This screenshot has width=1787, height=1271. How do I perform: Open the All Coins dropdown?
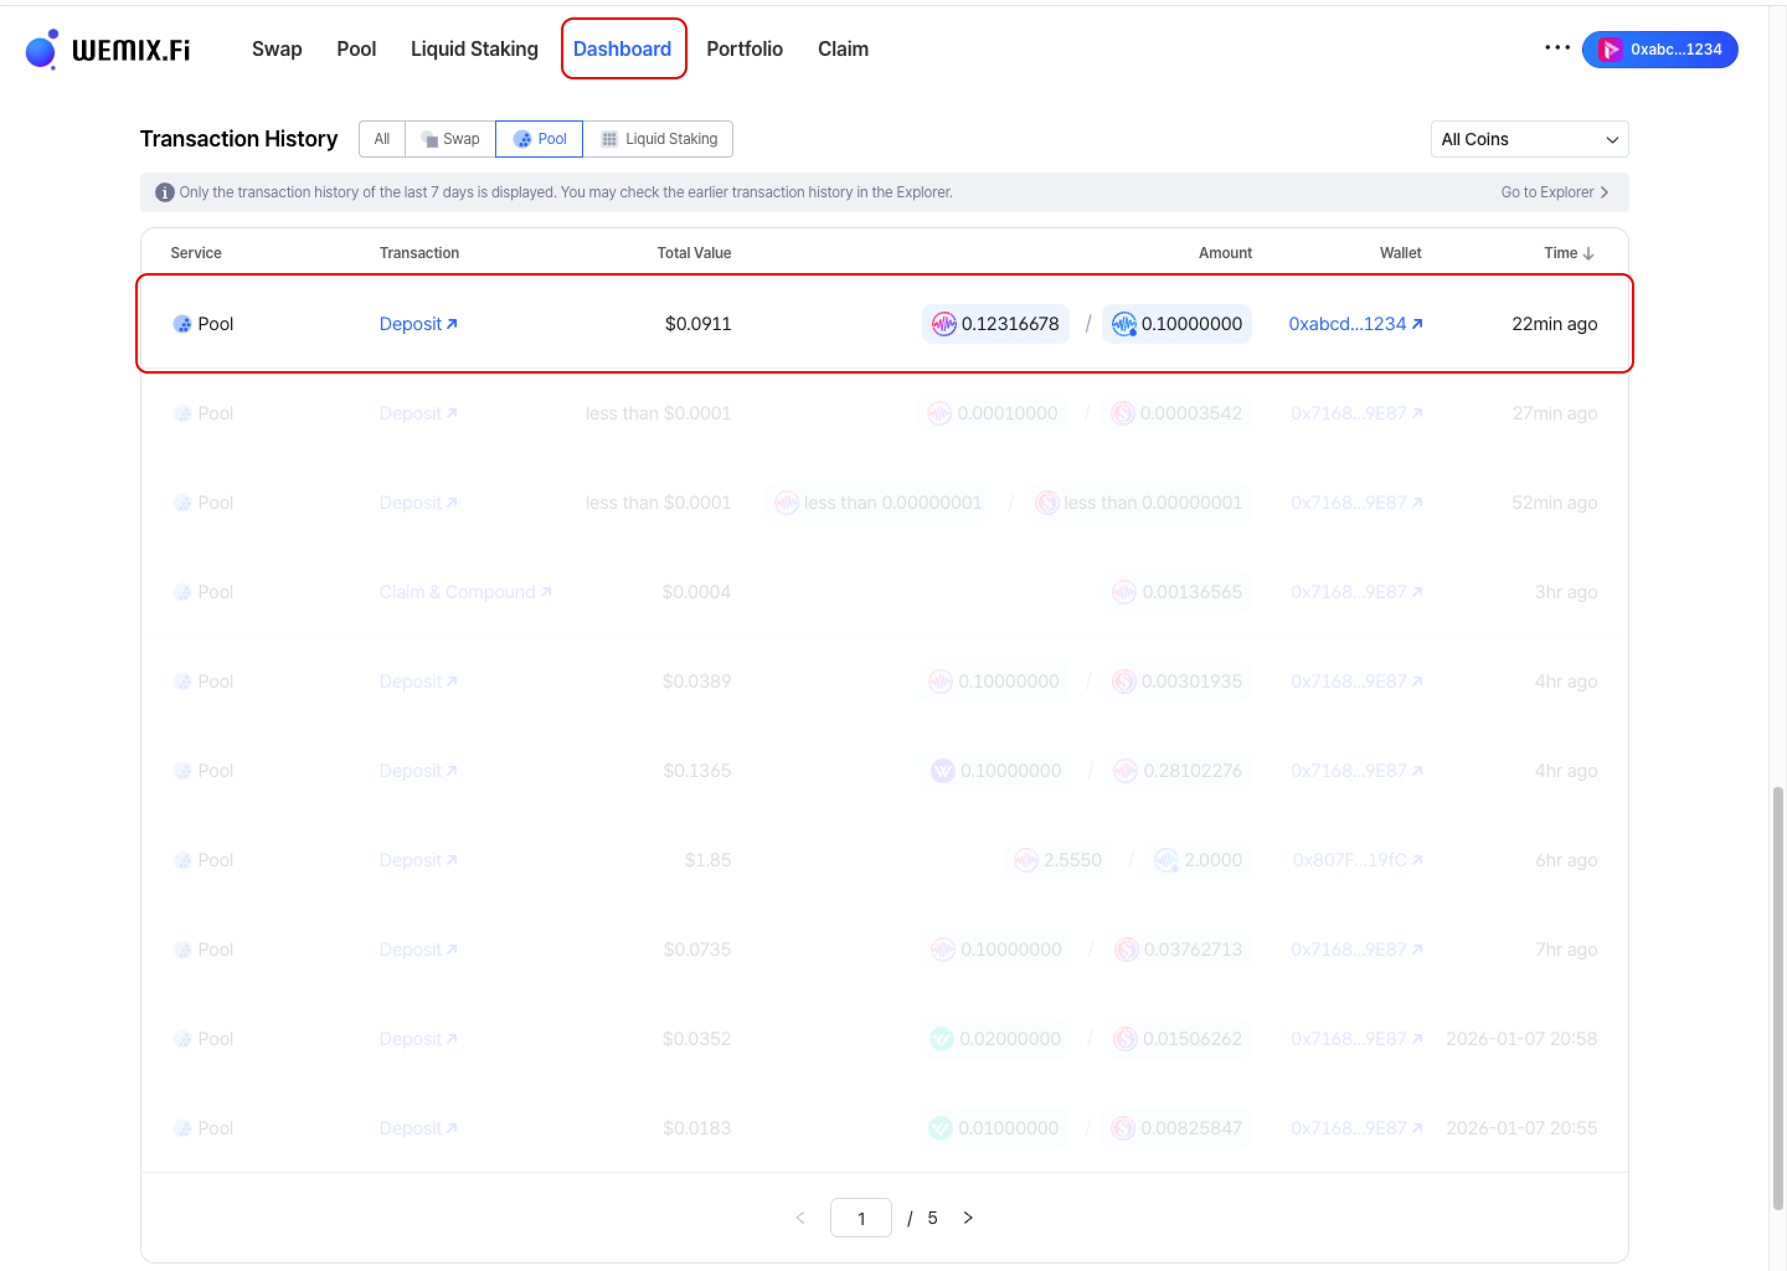pyautogui.click(x=1529, y=139)
